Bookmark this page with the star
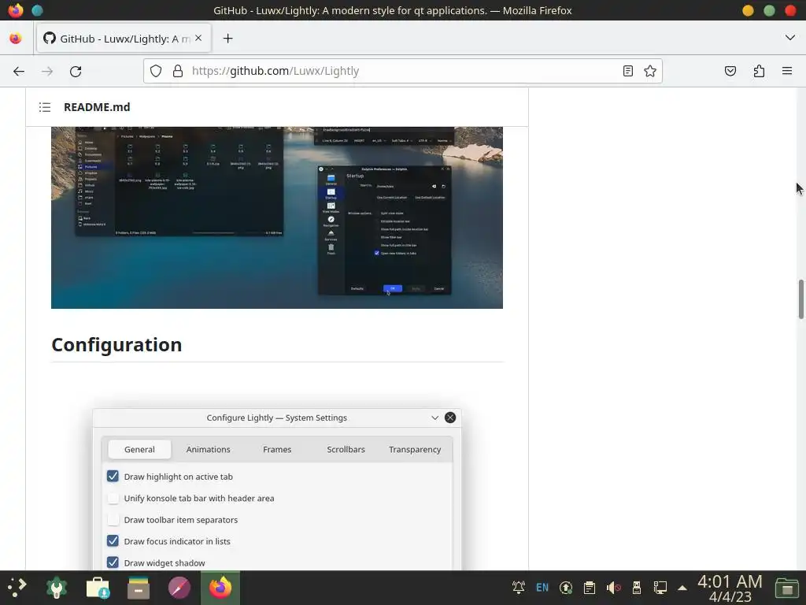The image size is (806, 605). click(x=649, y=71)
